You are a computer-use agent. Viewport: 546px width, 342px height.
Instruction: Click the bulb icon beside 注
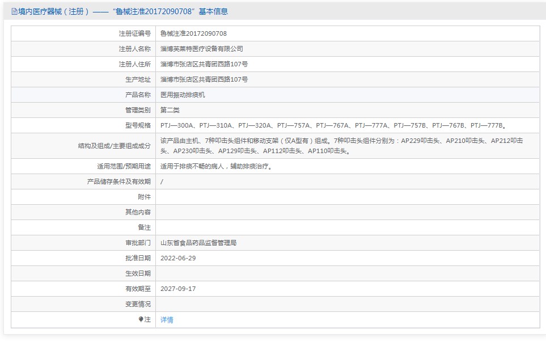point(141,319)
